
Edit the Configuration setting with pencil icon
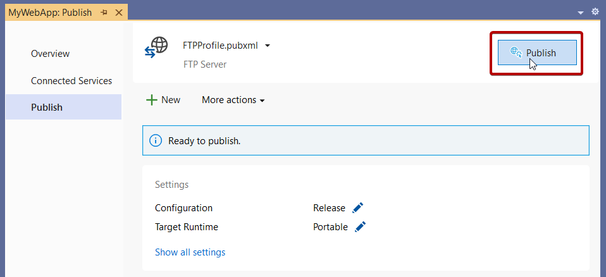(x=358, y=208)
